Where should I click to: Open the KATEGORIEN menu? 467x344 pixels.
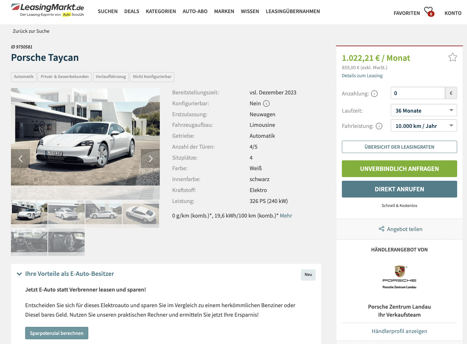(161, 11)
